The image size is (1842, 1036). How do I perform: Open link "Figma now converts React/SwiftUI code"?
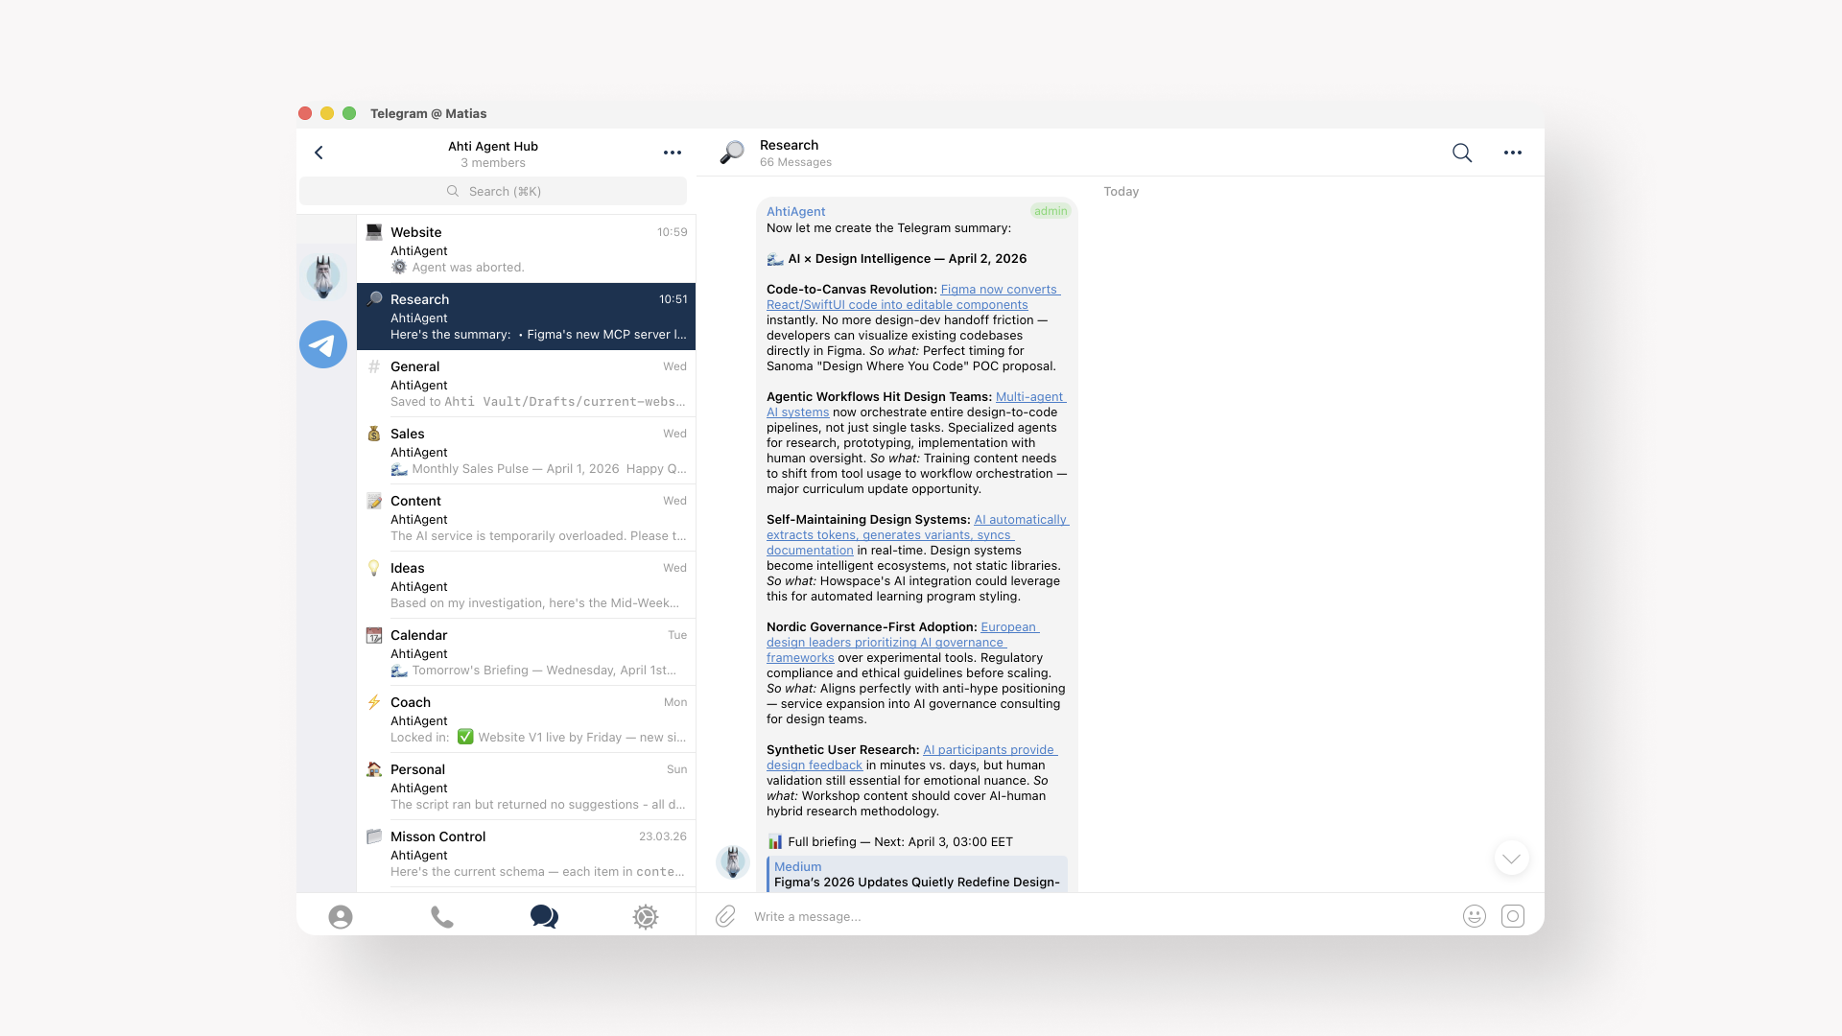click(998, 290)
